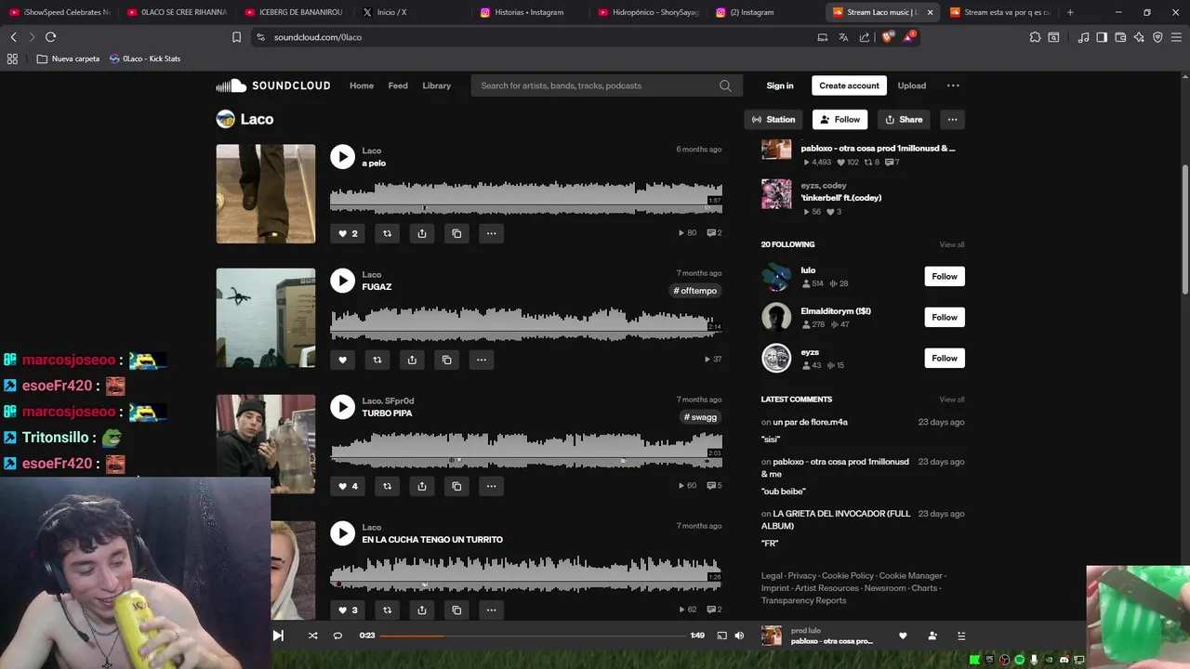
Task: Follow user Elmalditorym
Action: 945,317
